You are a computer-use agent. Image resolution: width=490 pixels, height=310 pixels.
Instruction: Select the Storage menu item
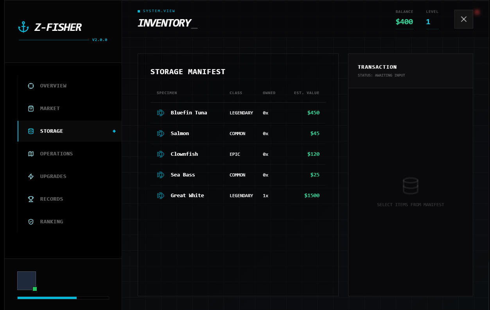click(70, 131)
